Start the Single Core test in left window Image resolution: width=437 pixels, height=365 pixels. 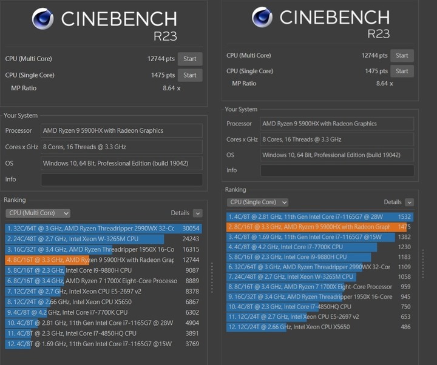[x=190, y=75]
